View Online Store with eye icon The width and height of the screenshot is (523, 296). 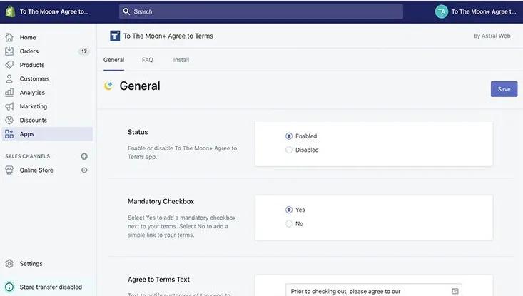point(84,170)
